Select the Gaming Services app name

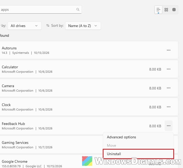coord(15,143)
